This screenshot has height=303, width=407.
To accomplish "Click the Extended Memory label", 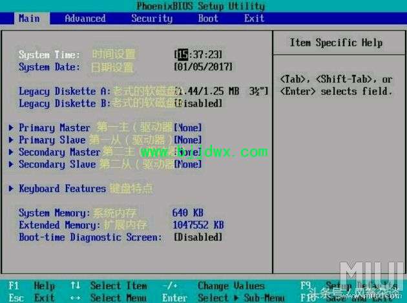I will tap(59, 225).
